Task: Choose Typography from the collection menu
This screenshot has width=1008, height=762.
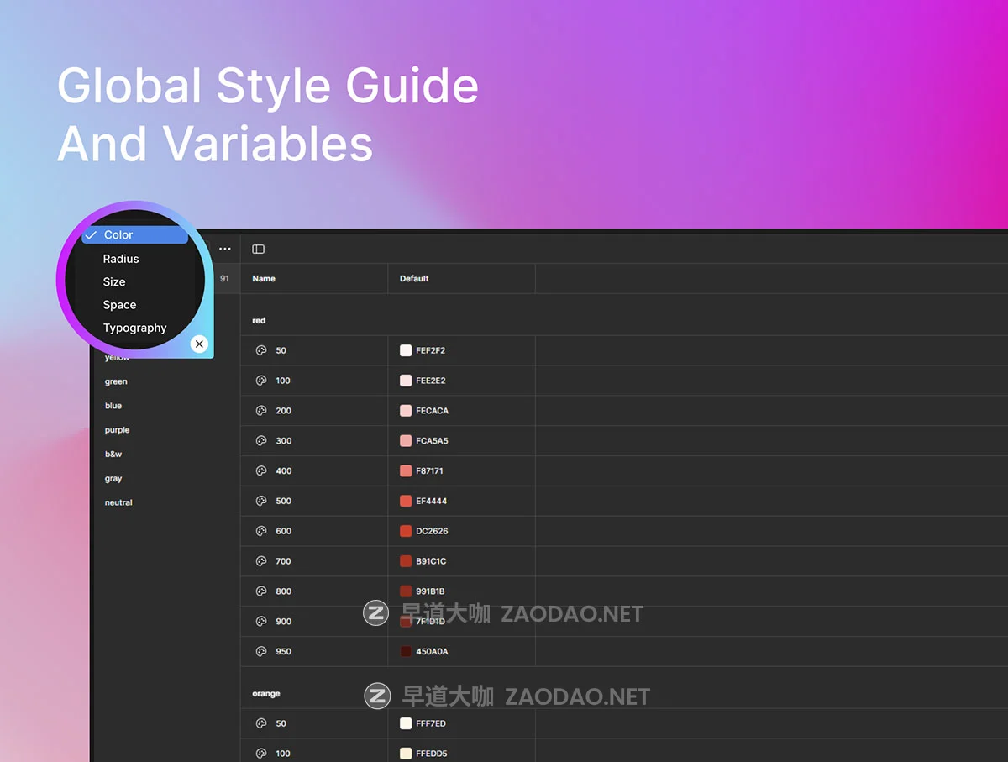Action: click(x=134, y=328)
